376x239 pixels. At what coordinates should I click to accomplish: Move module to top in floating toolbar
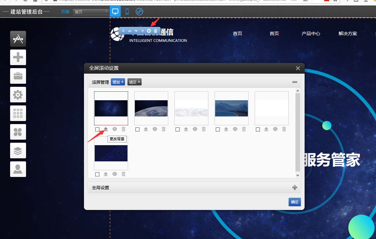tap(123, 31)
